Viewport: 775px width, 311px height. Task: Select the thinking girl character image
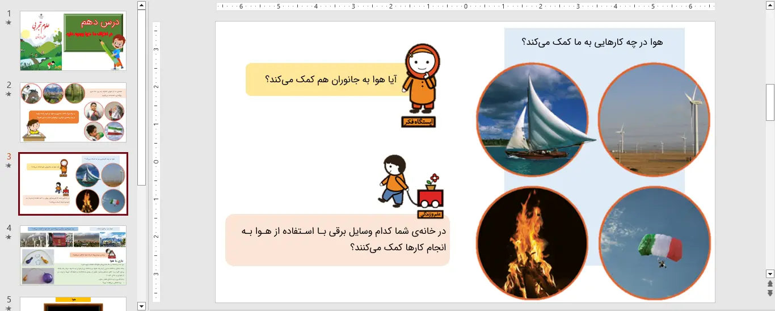421,78
